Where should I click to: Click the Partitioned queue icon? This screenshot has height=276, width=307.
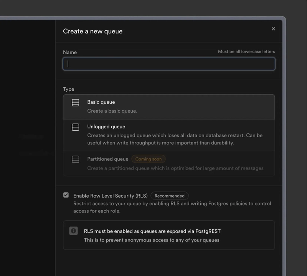(x=76, y=159)
